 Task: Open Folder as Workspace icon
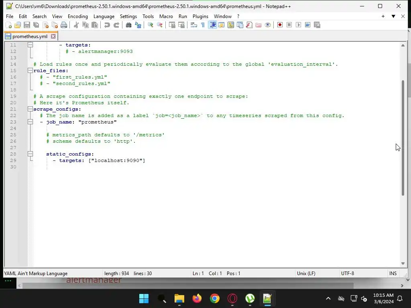point(258,25)
